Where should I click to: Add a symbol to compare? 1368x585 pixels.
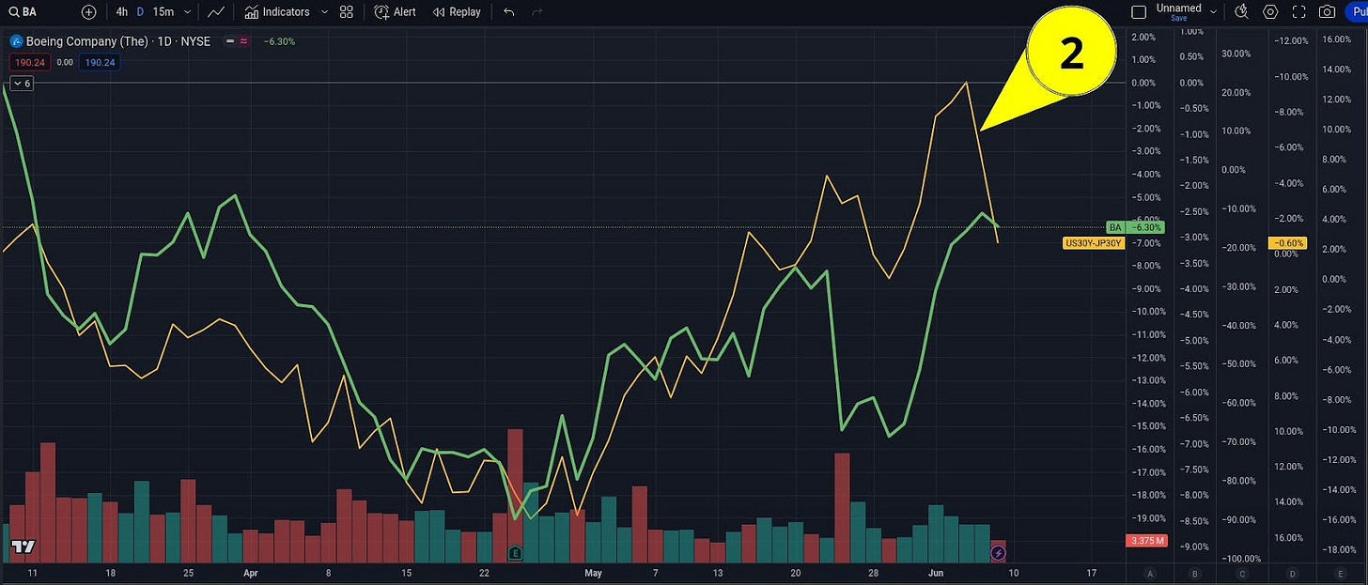(x=88, y=12)
